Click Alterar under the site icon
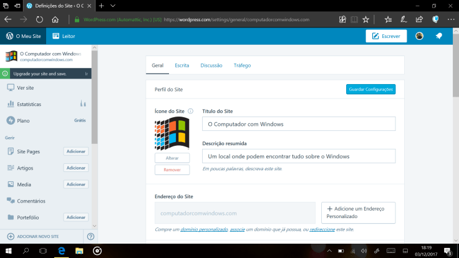459x258 pixels. [x=172, y=158]
